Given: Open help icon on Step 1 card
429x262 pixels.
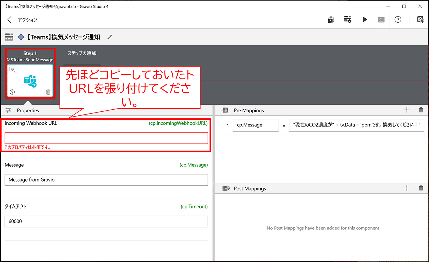Looking at the screenshot, I should [x=12, y=92].
